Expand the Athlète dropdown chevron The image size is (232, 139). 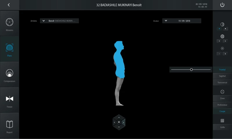(x=43, y=21)
